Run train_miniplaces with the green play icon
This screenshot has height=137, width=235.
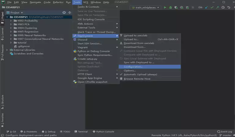click(165, 7)
